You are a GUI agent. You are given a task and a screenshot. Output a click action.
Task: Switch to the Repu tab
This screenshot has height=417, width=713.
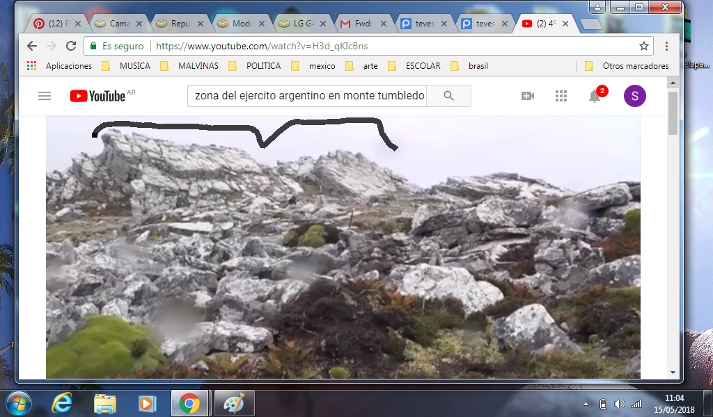point(180,24)
